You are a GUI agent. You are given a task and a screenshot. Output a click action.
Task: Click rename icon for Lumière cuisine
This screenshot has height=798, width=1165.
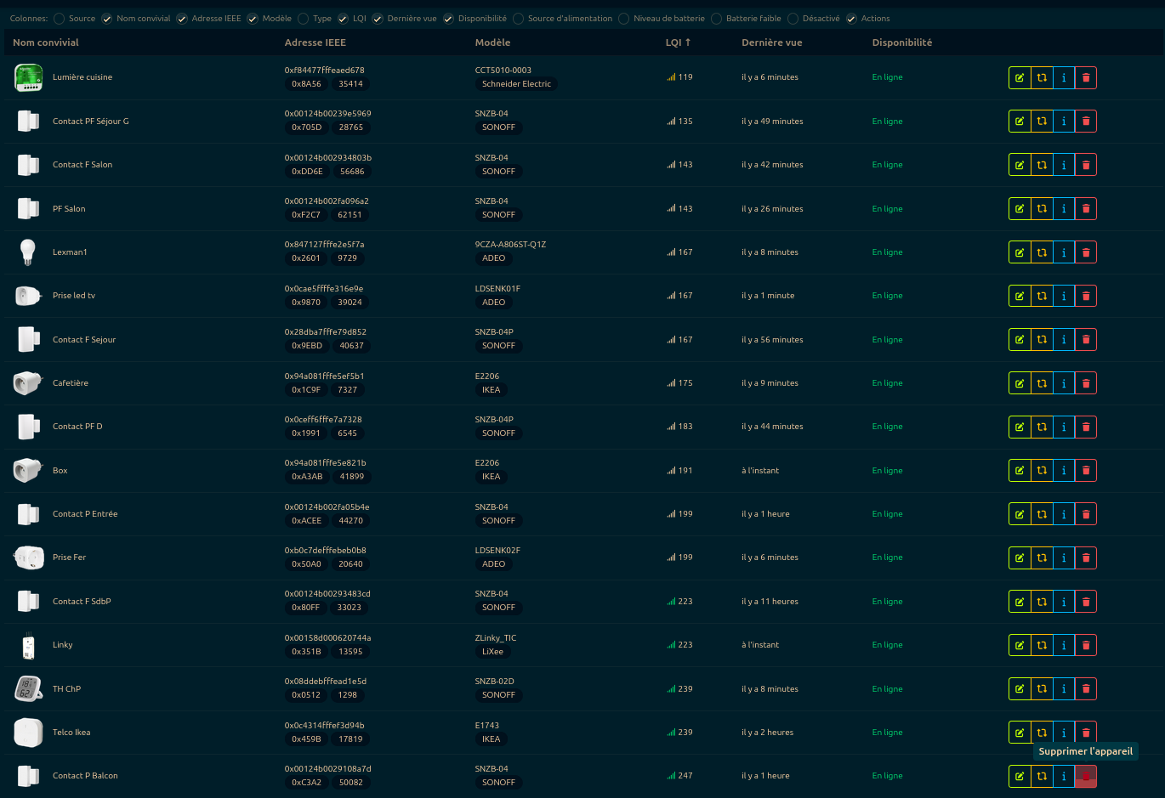click(x=1019, y=78)
